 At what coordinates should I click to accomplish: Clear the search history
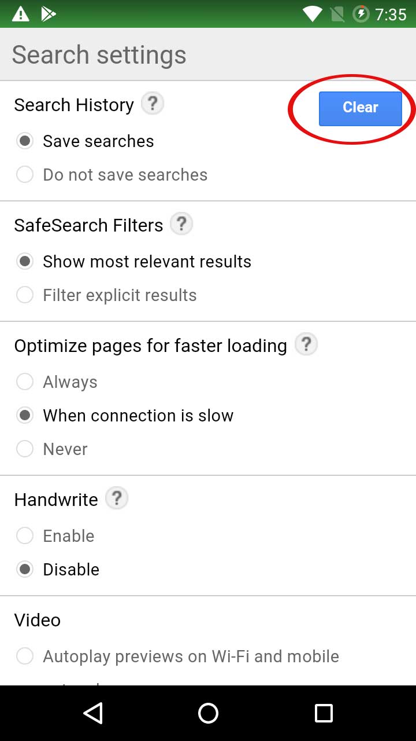point(360,108)
